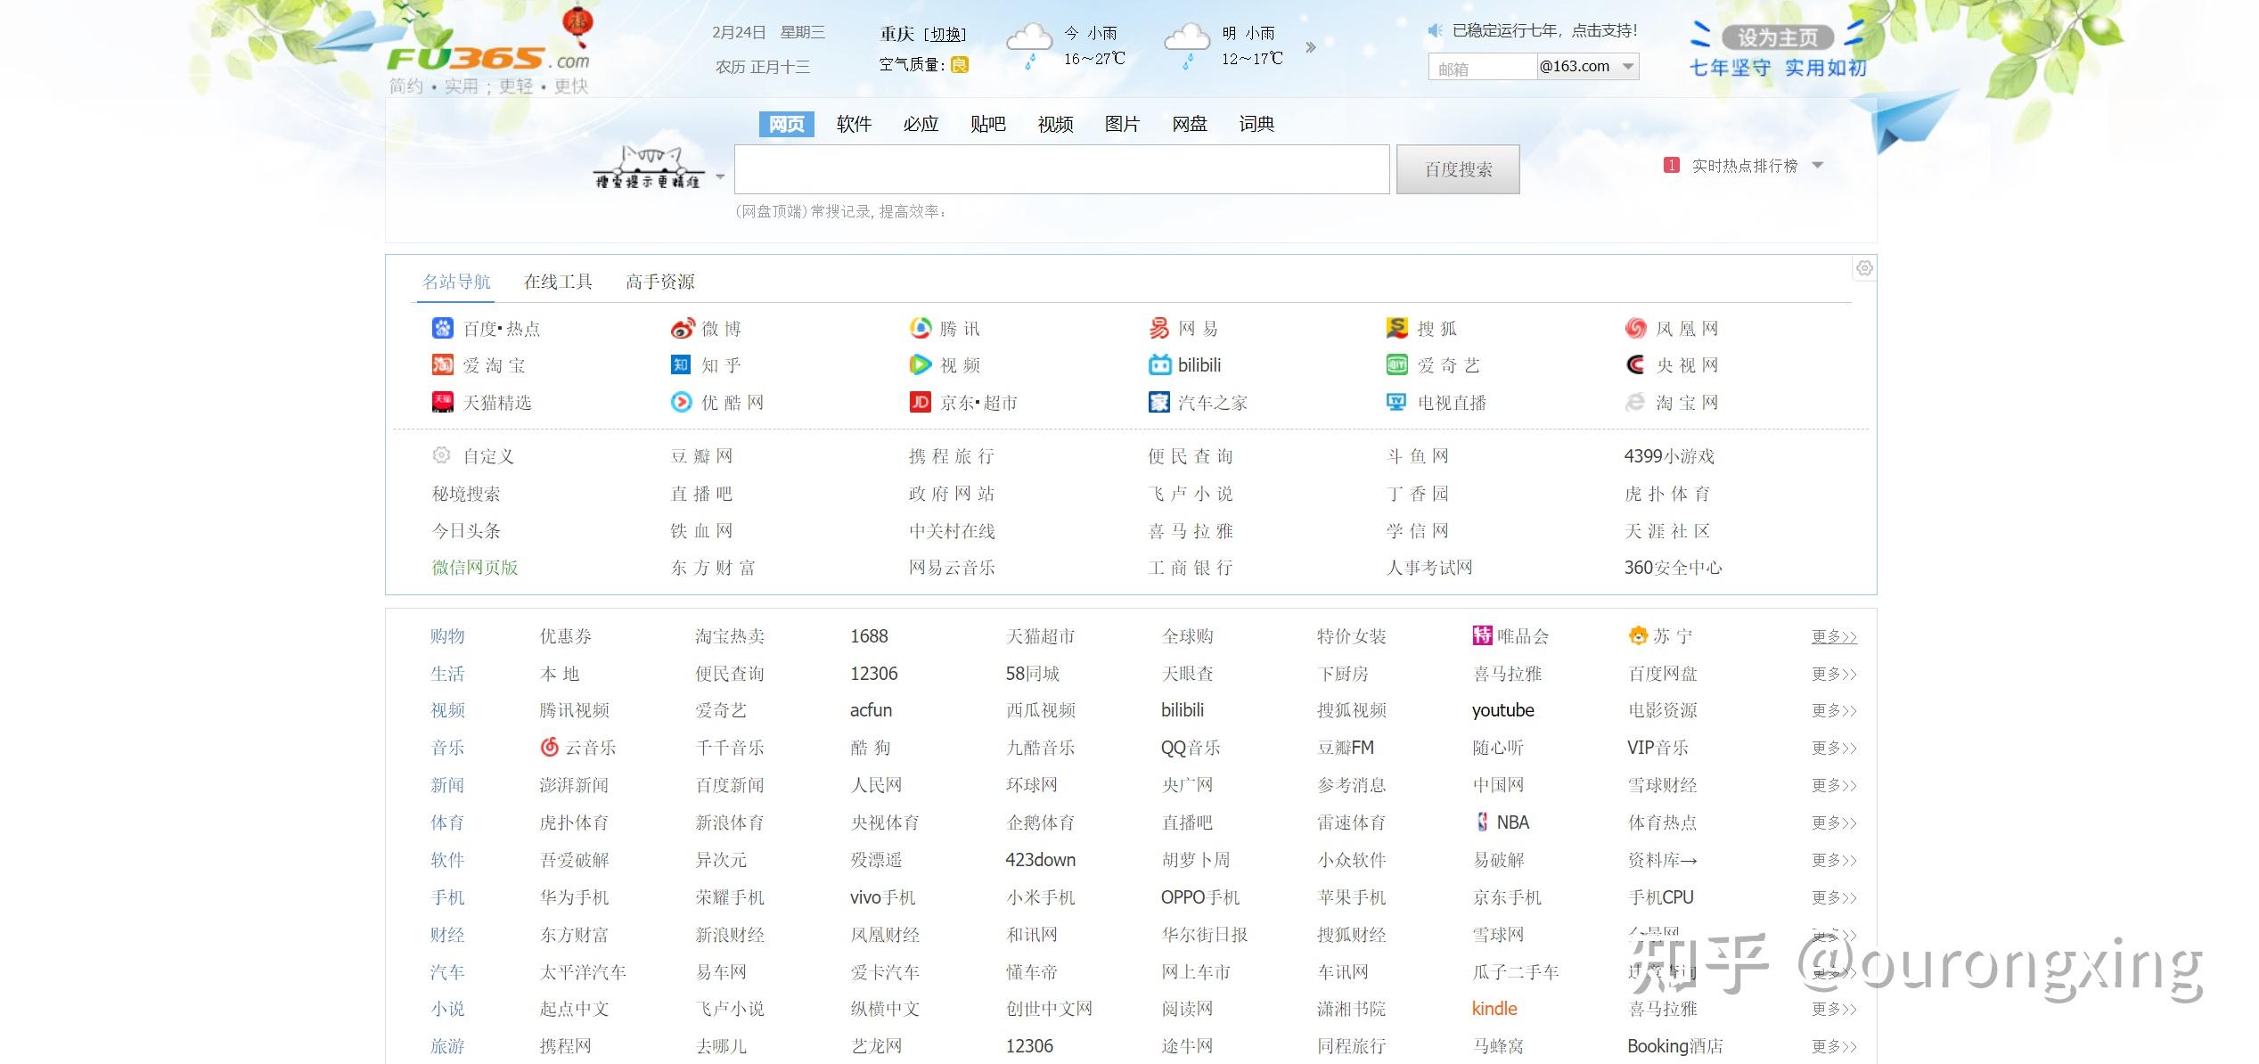Click the Tmall red icon beside 天猫精选
Image resolution: width=2259 pixels, height=1064 pixels.
point(442,402)
